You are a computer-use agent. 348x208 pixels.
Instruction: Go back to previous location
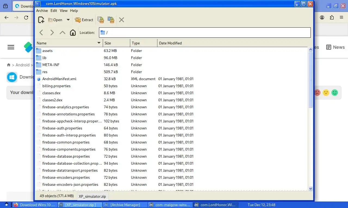click(x=41, y=32)
